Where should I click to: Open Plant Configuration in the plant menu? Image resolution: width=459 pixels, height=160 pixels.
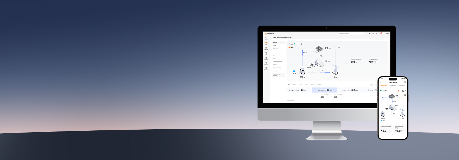click(277, 62)
